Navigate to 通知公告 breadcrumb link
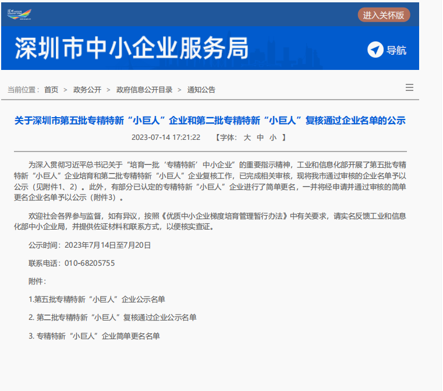This screenshot has width=443, height=391. click(201, 90)
